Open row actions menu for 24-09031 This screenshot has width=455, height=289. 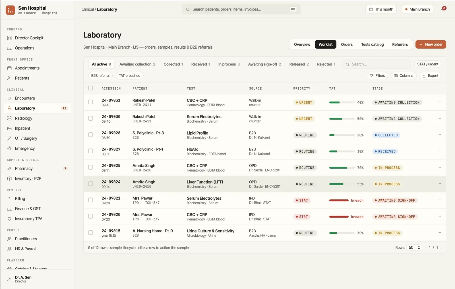(439, 102)
